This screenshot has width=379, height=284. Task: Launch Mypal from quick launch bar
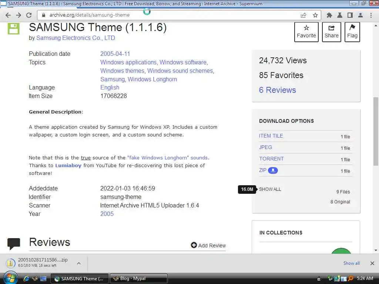point(35,279)
